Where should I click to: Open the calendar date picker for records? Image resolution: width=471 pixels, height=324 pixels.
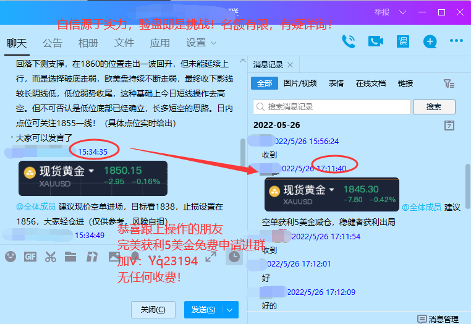(449, 126)
